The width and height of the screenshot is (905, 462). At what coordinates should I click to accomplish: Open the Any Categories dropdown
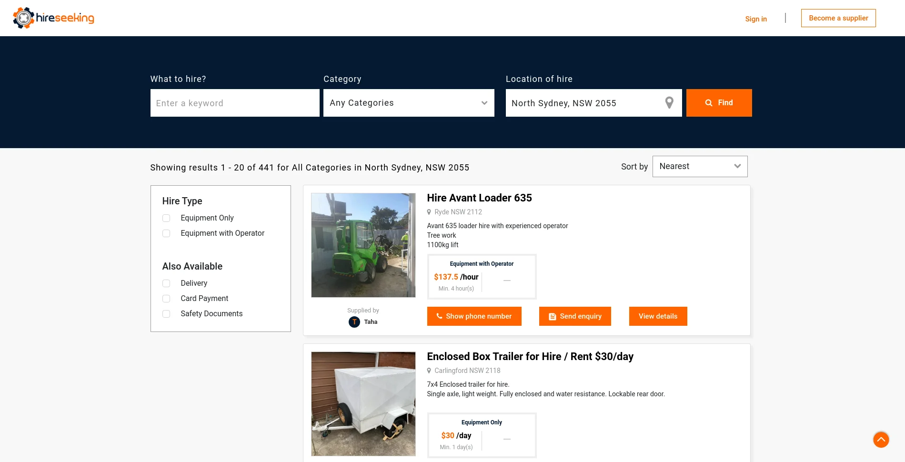(409, 103)
